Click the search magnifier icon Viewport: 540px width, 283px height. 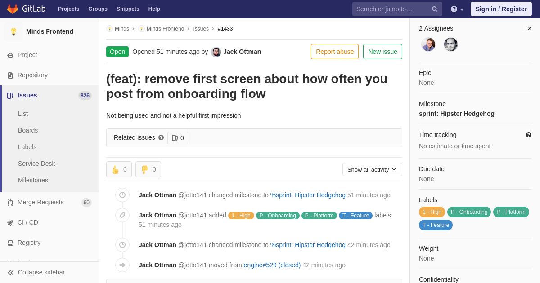(x=435, y=9)
